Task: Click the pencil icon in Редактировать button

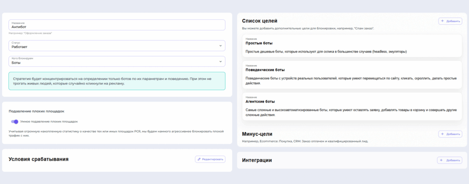Action: (x=199, y=159)
